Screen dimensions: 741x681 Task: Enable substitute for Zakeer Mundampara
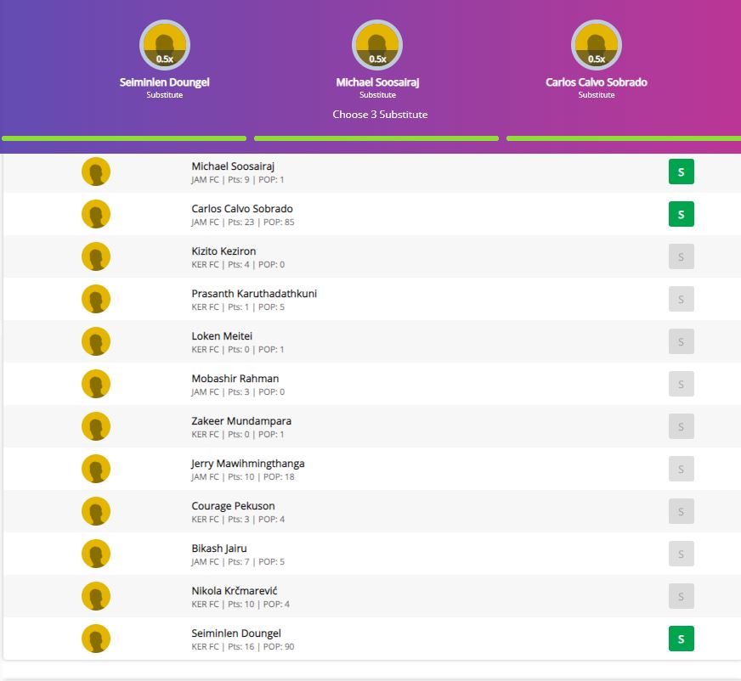tap(681, 426)
